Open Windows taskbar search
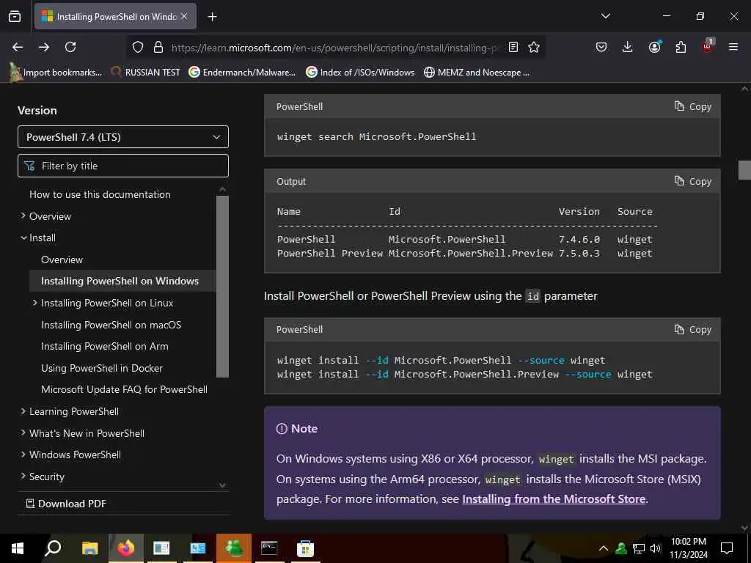The image size is (751, 563). coord(53,548)
